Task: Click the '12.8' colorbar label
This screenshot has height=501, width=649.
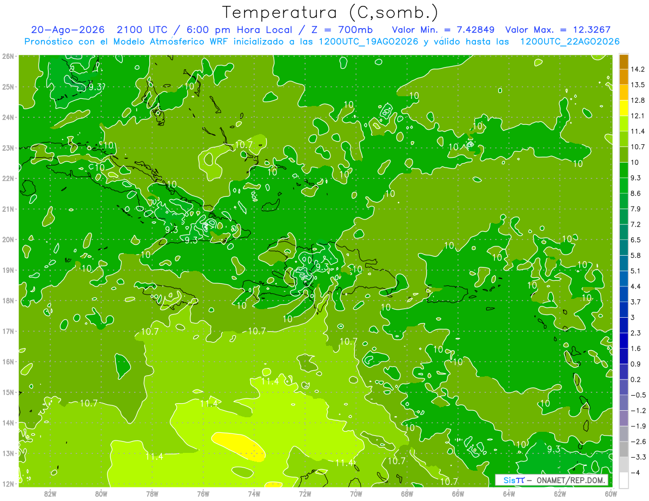Action: click(638, 100)
